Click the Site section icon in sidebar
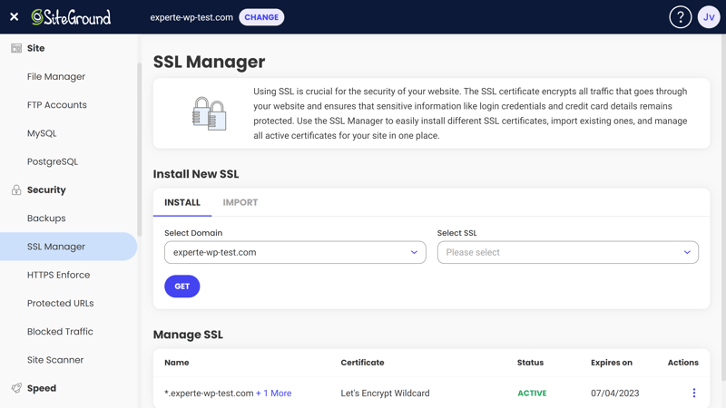The image size is (726, 408). (x=16, y=48)
